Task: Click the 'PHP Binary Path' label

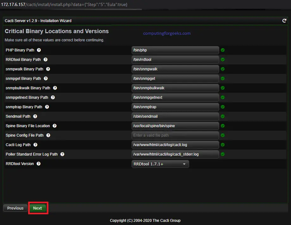Action: click(20, 50)
